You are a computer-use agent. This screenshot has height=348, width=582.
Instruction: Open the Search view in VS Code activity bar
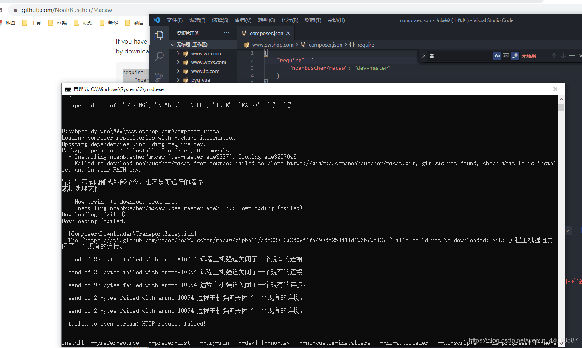tap(159, 56)
